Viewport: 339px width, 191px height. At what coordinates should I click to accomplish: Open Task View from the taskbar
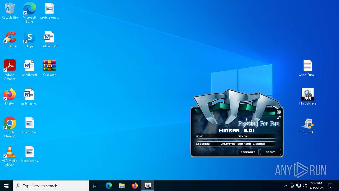[x=95, y=186]
